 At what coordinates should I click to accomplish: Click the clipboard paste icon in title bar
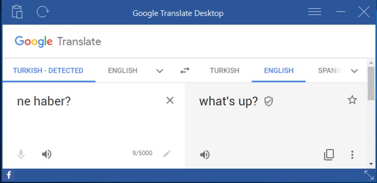[x=17, y=12]
